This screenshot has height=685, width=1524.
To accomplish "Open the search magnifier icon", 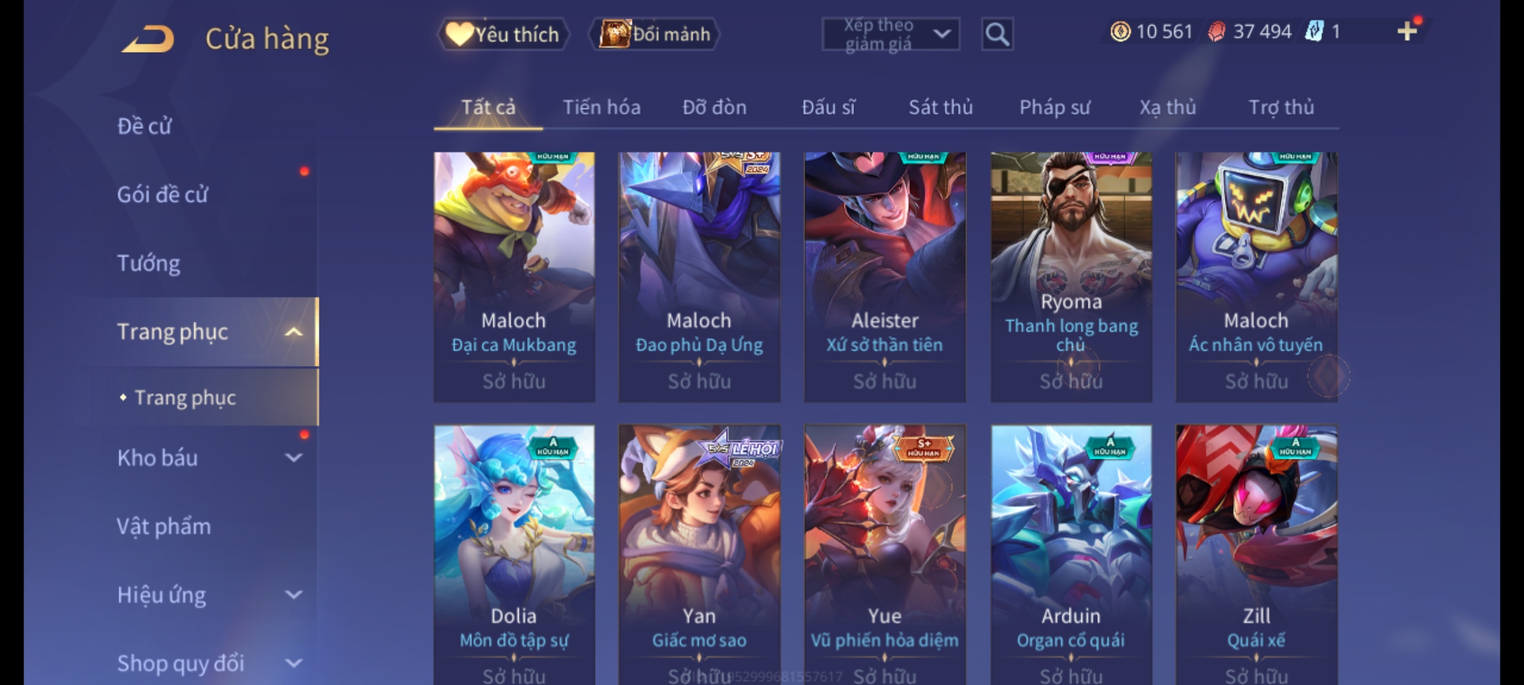I will (x=997, y=34).
